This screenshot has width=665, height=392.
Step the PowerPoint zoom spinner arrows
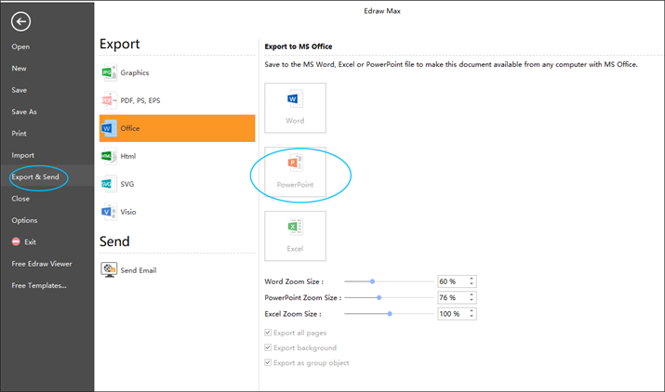coord(472,297)
